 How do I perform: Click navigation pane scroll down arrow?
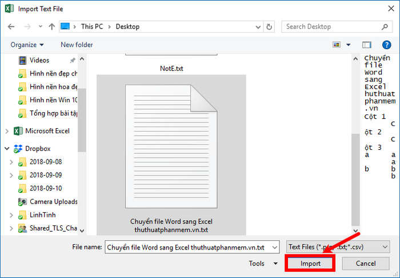(82, 231)
